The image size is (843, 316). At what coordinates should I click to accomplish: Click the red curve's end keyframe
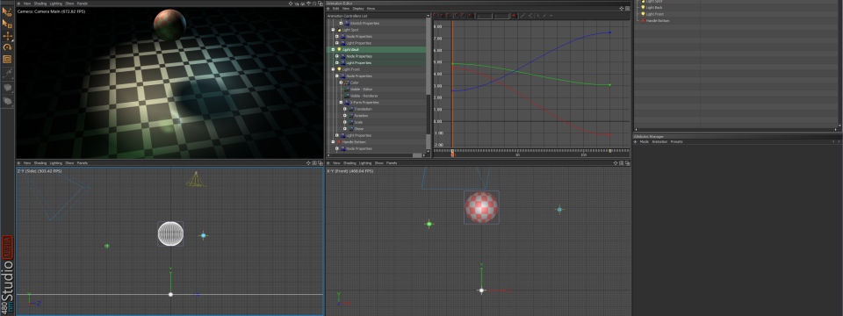tap(609, 135)
